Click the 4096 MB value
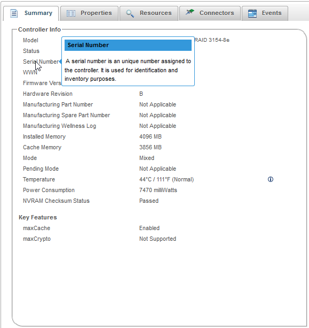 [x=150, y=136]
